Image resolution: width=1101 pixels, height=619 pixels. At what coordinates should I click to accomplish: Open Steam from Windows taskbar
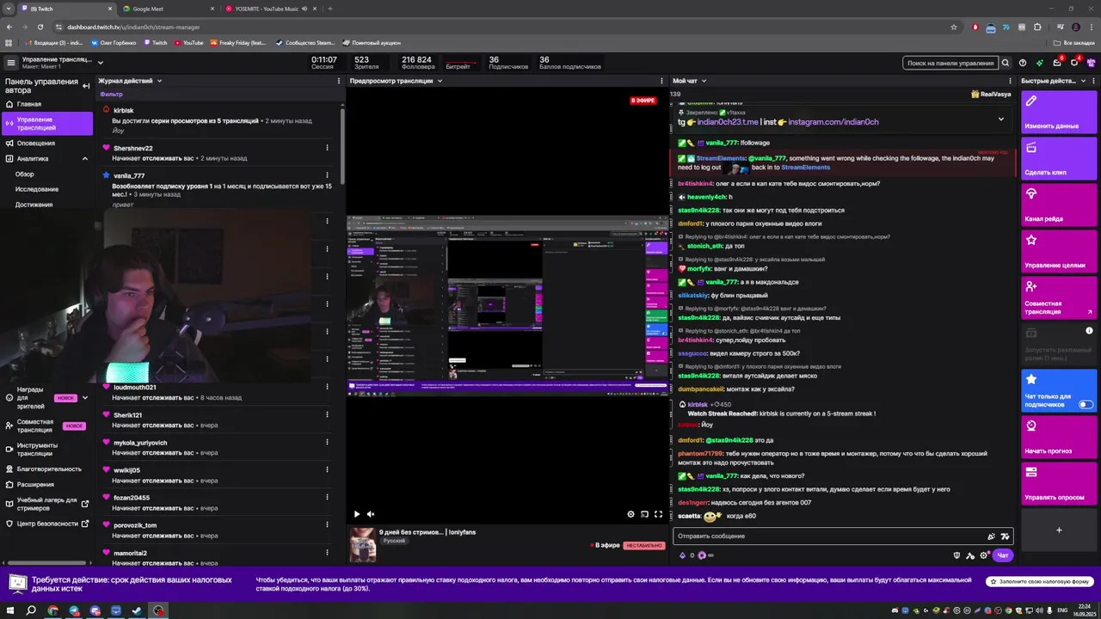pos(137,610)
